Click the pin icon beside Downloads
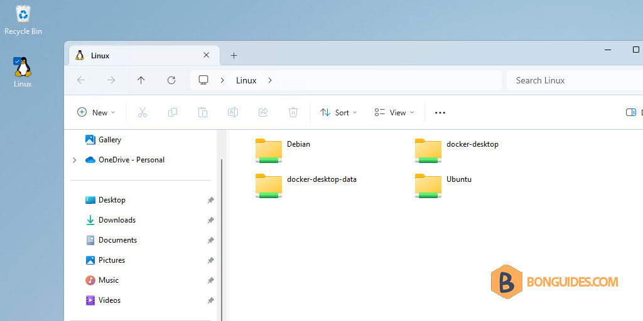Screen dimensions: 643x321 tap(210, 220)
